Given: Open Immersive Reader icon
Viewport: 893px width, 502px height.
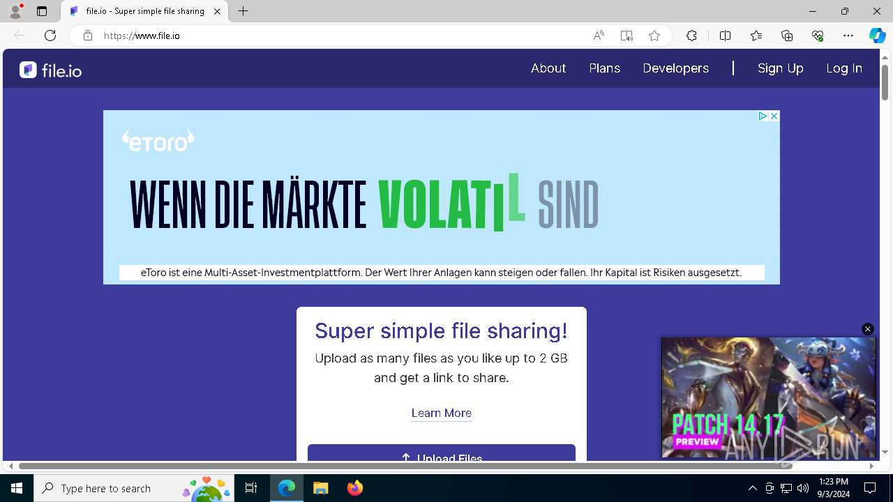Looking at the screenshot, I should (626, 36).
